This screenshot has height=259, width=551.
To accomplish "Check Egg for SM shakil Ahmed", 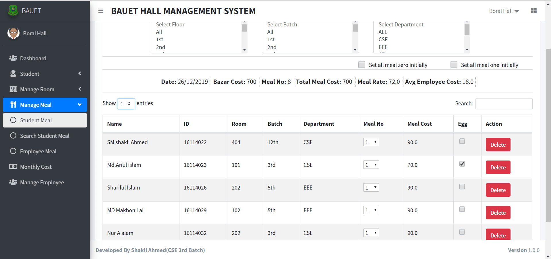I will point(462,141).
